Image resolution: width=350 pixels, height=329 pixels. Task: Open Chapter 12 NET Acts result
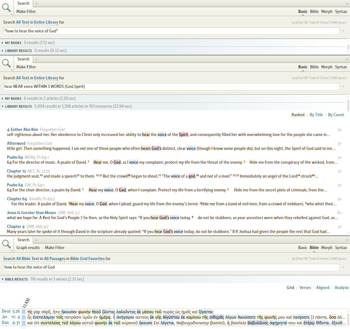tap(16, 171)
